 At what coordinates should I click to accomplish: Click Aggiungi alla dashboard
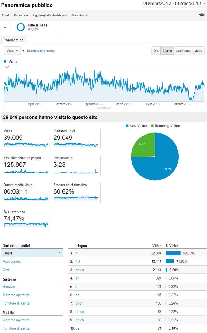click(x=50, y=15)
